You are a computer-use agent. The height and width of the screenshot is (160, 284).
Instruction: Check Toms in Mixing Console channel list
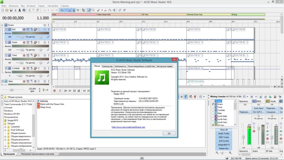pos(213,107)
